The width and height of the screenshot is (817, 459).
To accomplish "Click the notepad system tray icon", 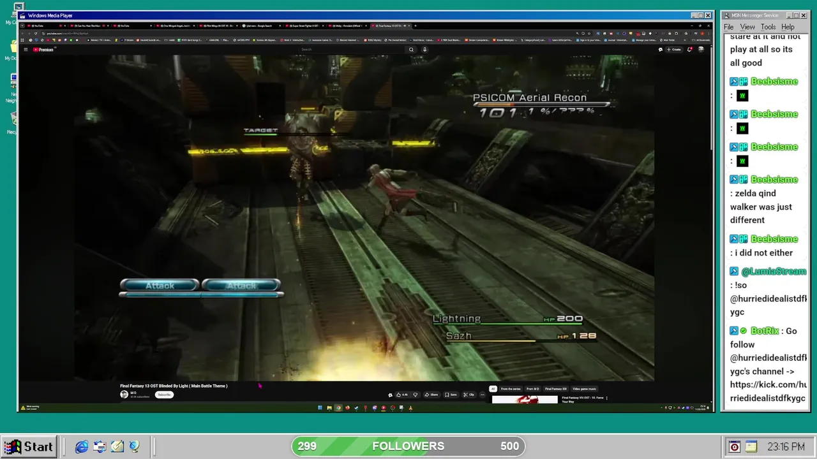I will 751,447.
